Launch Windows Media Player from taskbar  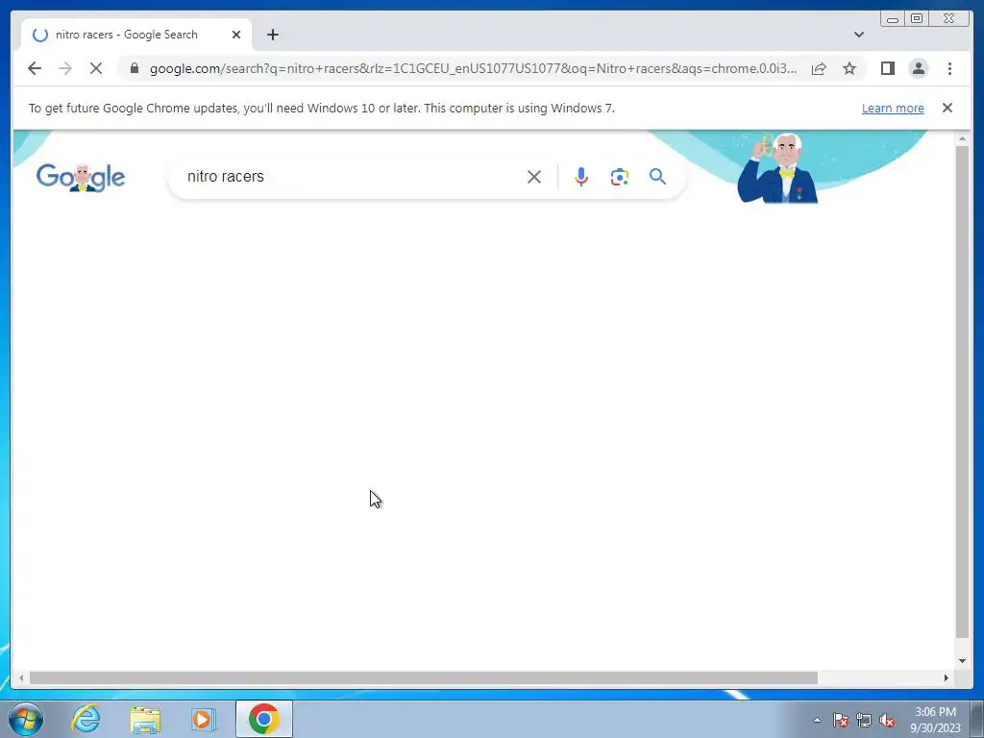tap(204, 719)
